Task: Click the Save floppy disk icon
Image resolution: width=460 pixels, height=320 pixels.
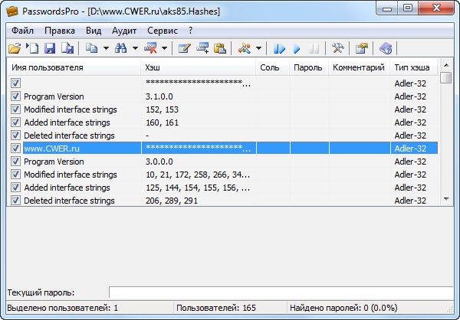Action: pyautogui.click(x=50, y=48)
